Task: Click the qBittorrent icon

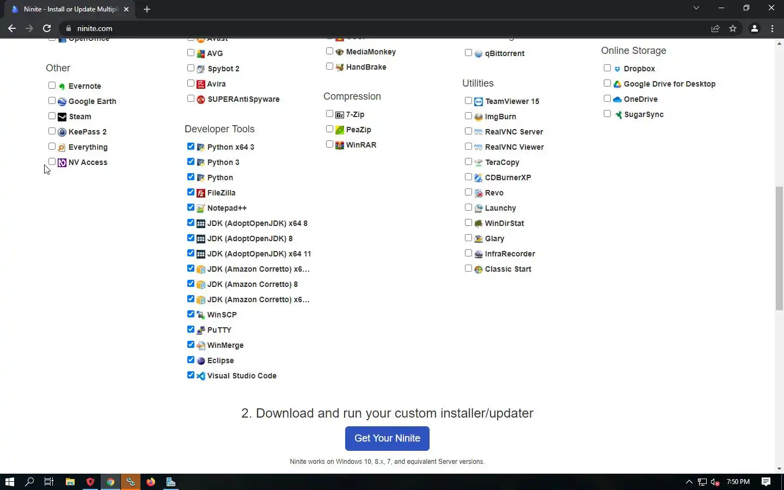Action: tap(479, 53)
